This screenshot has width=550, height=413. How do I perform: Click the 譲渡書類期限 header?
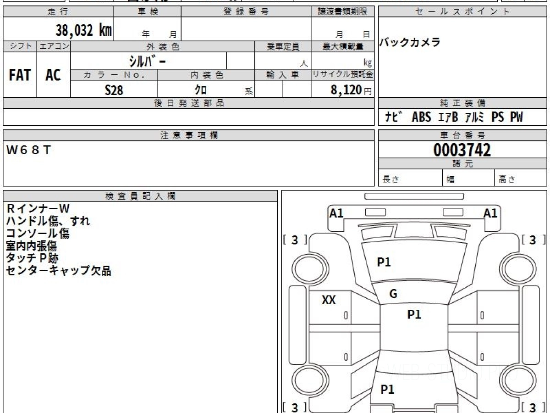coord(343,12)
